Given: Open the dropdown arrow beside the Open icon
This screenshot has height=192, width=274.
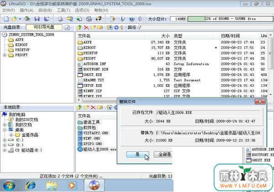Looking at the screenshot, I should 20,19.
